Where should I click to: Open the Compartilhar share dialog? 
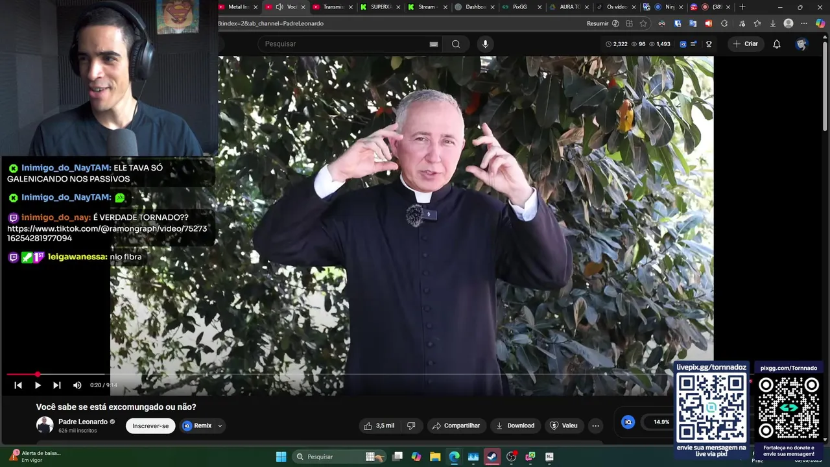(456, 425)
